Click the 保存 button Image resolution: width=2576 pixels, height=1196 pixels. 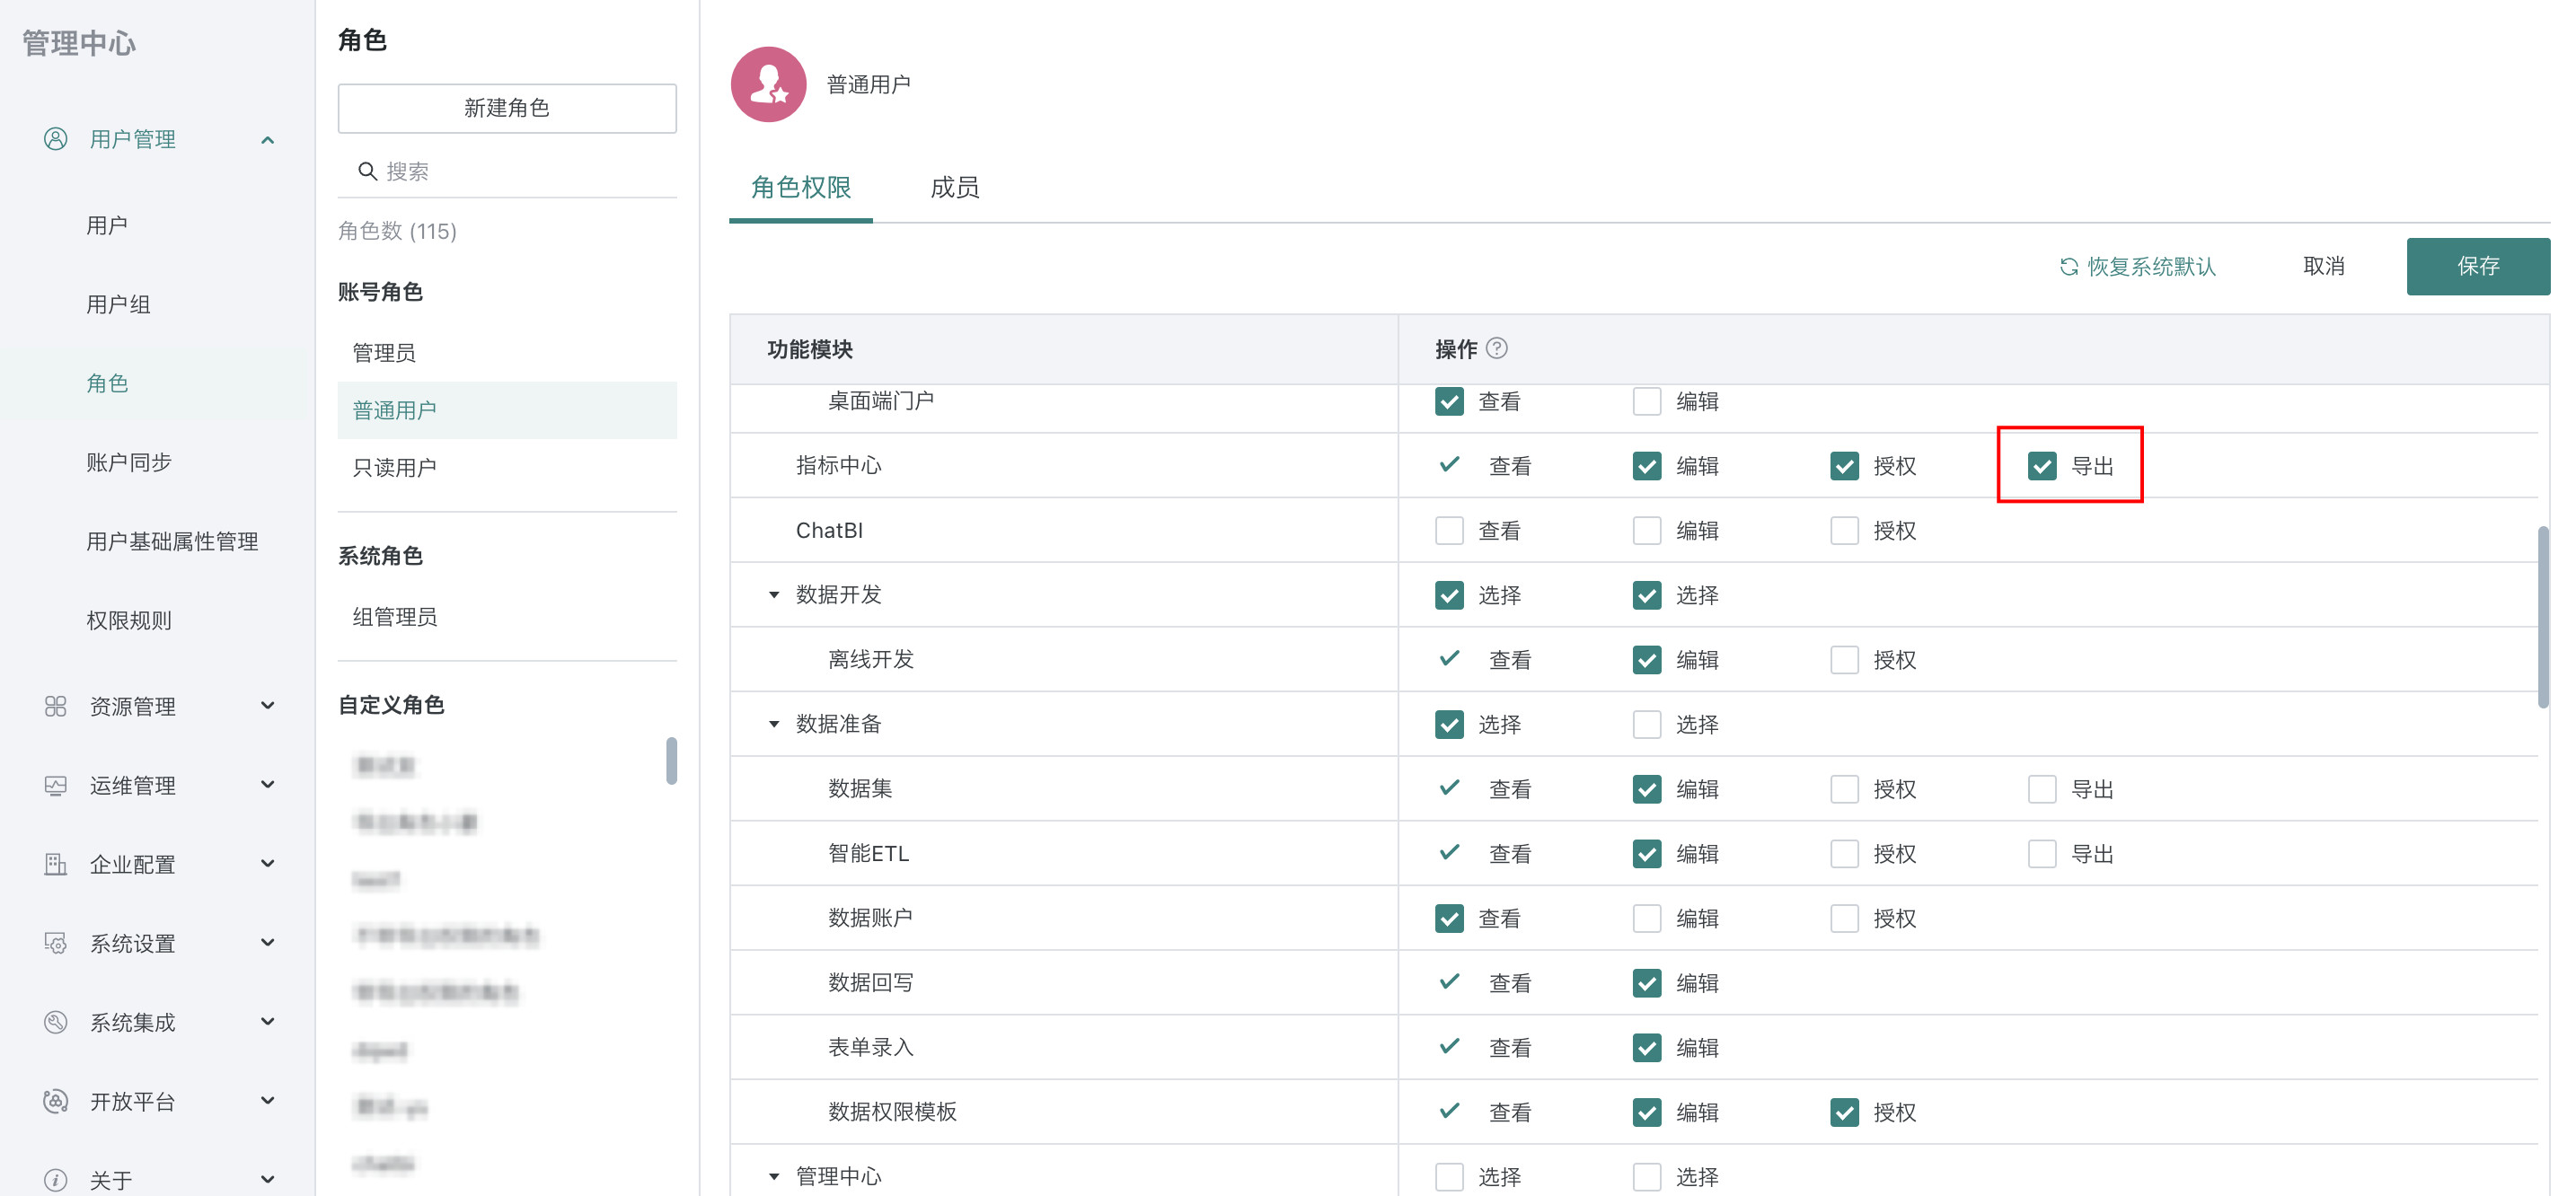coord(2477,266)
